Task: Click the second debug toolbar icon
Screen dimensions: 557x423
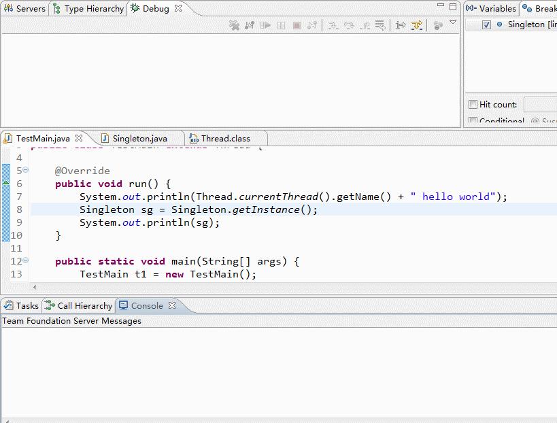Action: [250, 25]
